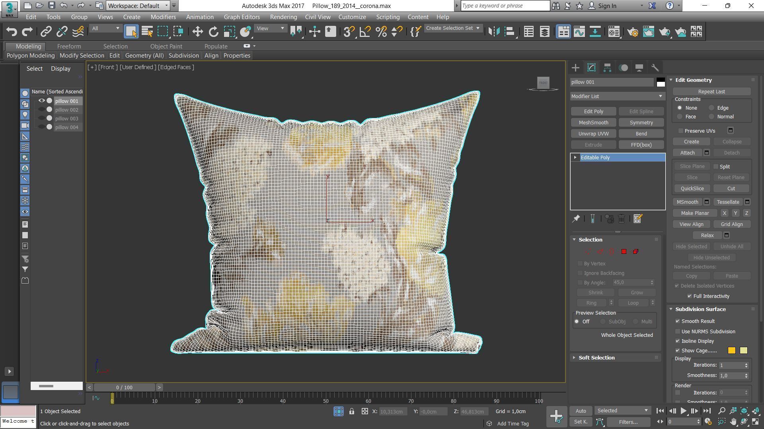The image size is (764, 429).
Task: Open the Workspace Default dropdown
Action: tap(138, 6)
